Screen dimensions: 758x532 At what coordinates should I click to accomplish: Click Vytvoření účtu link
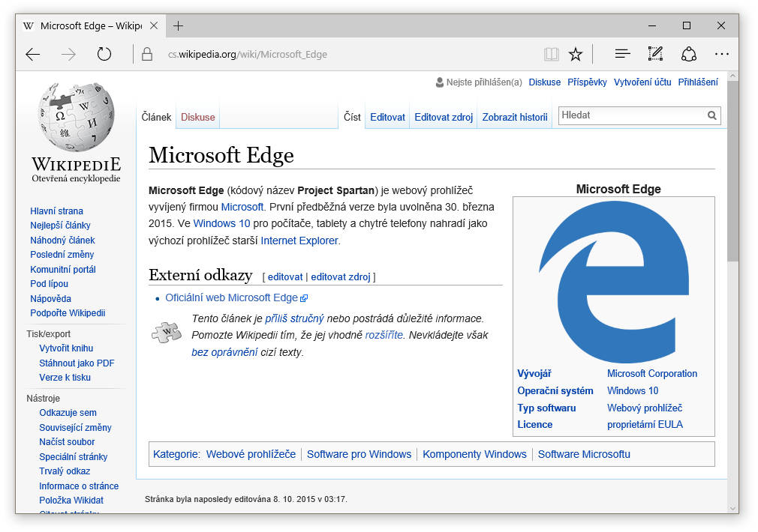642,82
